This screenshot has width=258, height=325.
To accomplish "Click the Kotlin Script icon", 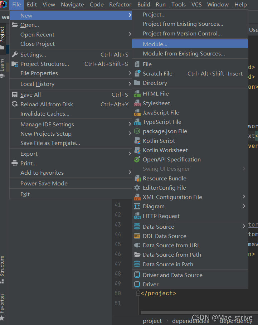I will tap(137, 141).
